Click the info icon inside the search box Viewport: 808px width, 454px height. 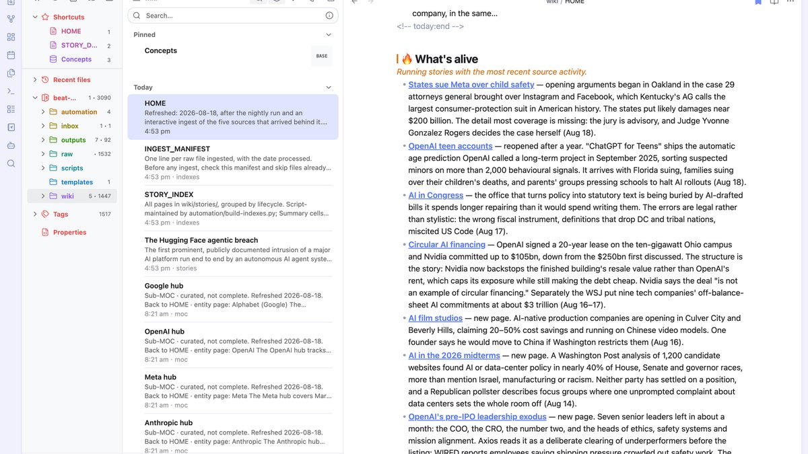[x=329, y=15]
